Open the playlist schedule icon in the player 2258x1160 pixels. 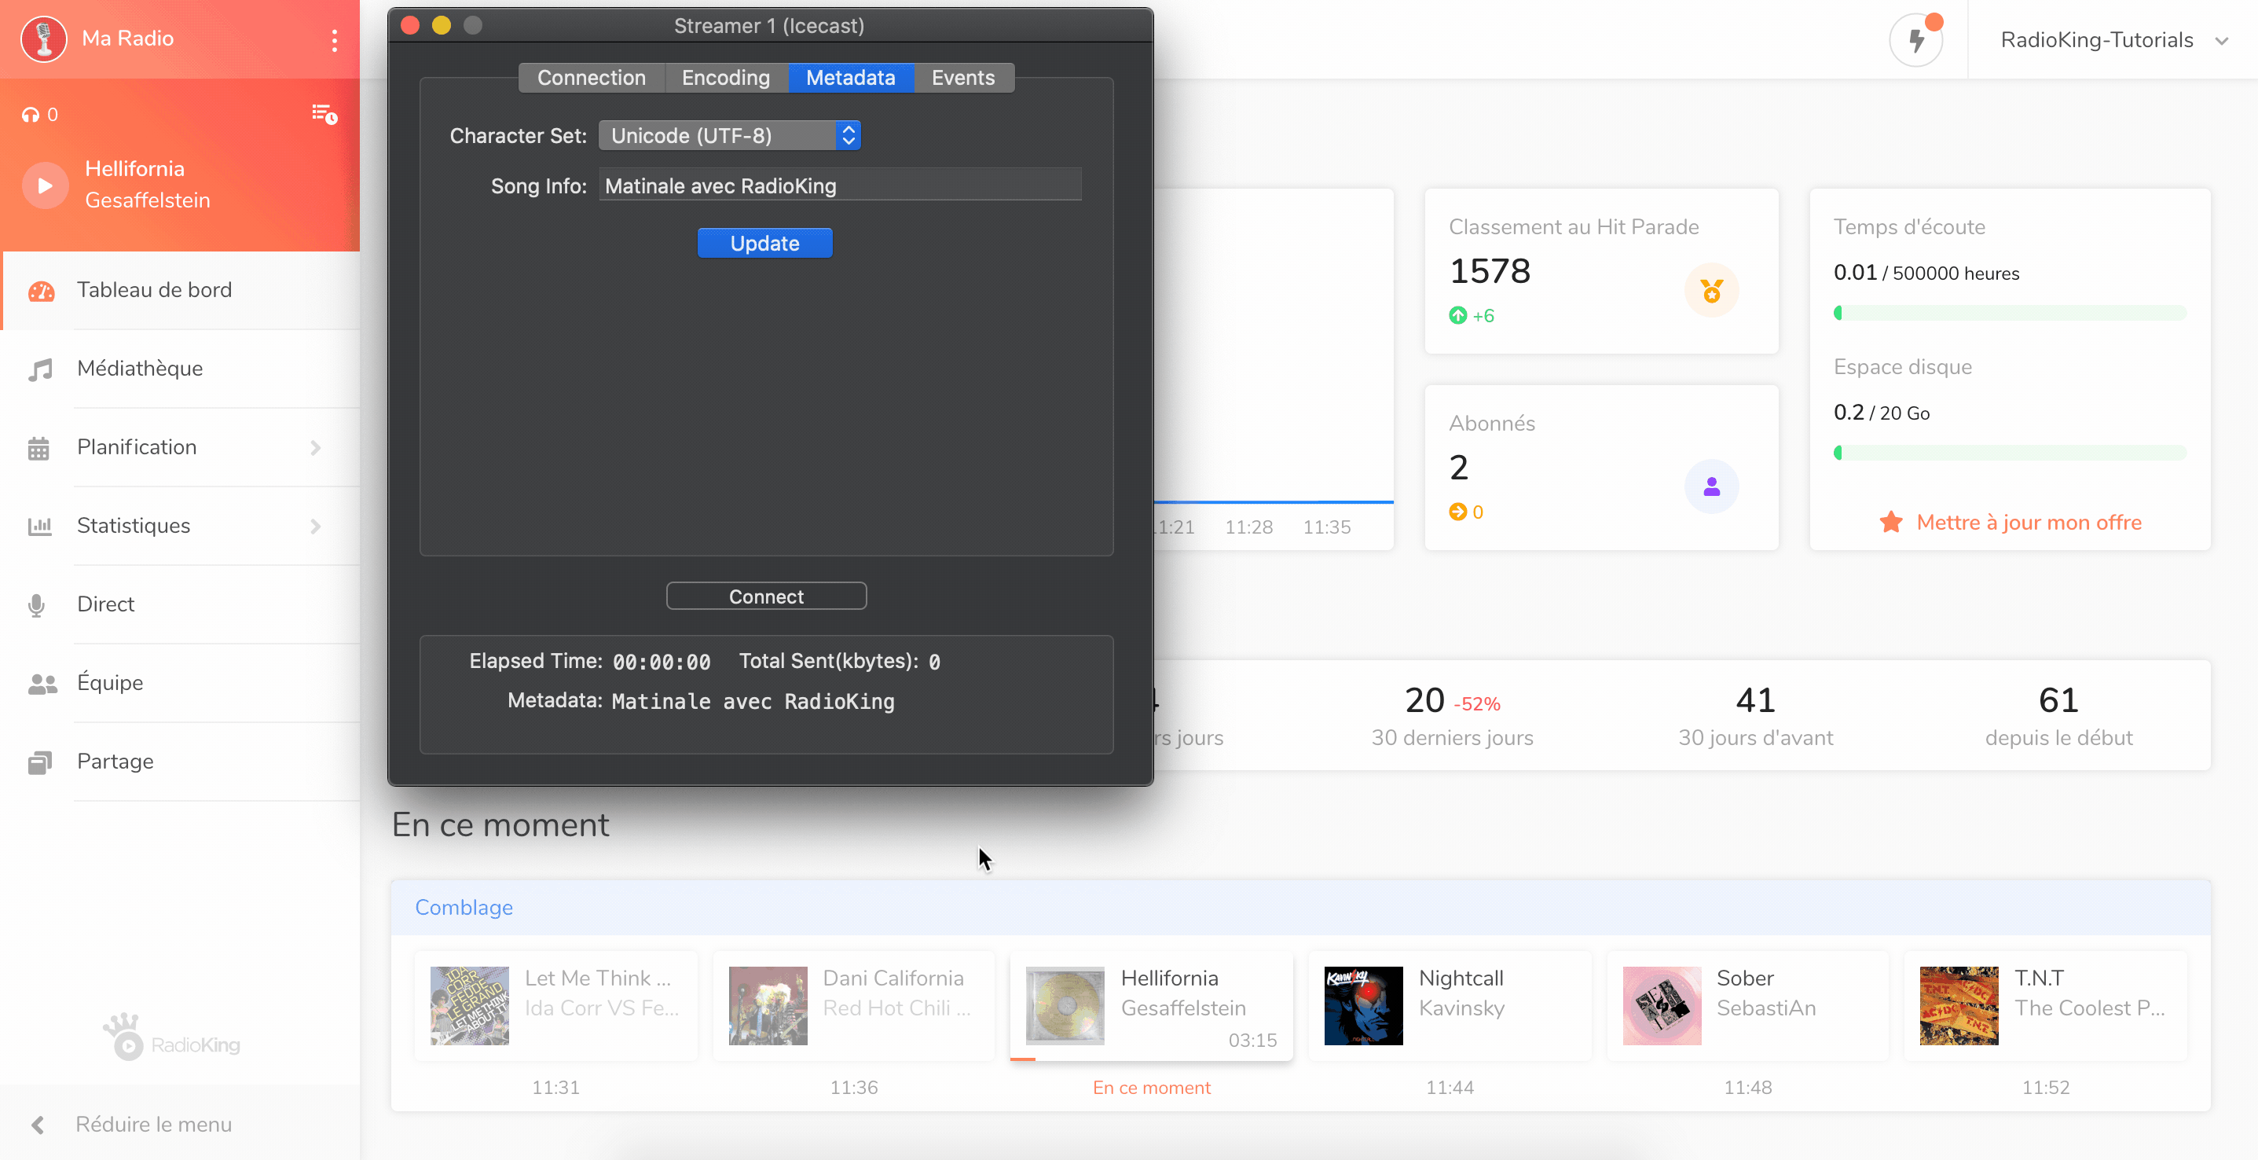pyautogui.click(x=324, y=114)
